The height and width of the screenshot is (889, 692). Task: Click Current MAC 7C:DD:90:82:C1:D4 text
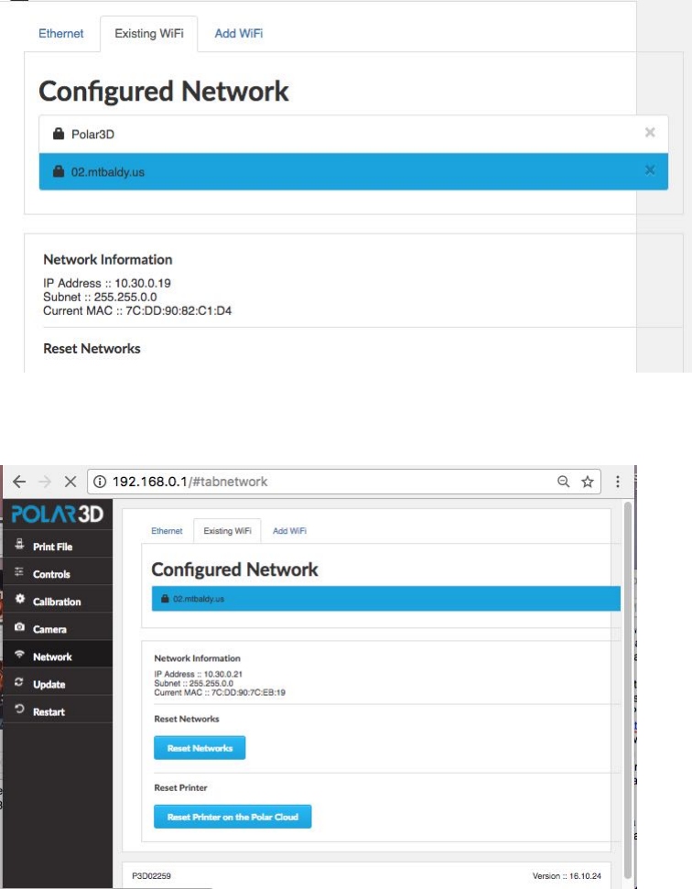pos(137,310)
